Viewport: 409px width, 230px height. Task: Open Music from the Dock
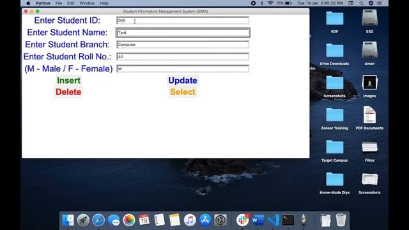point(190,220)
